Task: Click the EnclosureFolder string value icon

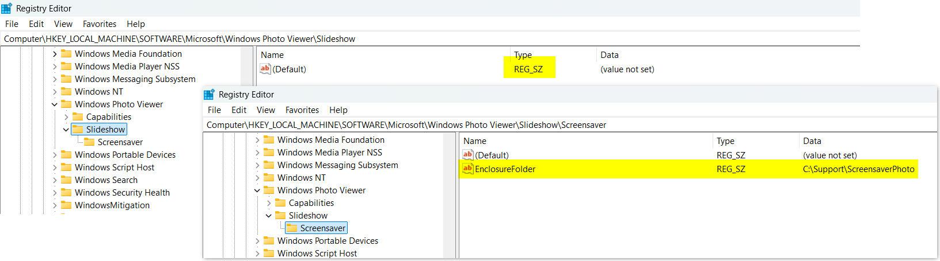Action: pyautogui.click(x=467, y=169)
